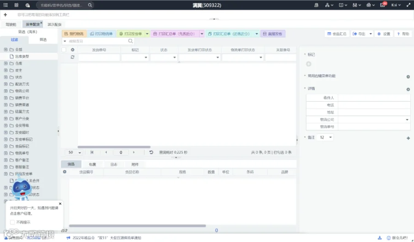Click the gear icon in 货品 grid header
414x242 pixels.
point(65,172)
